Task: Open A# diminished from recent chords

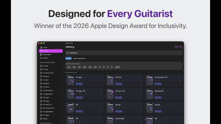Action: click(51, 91)
